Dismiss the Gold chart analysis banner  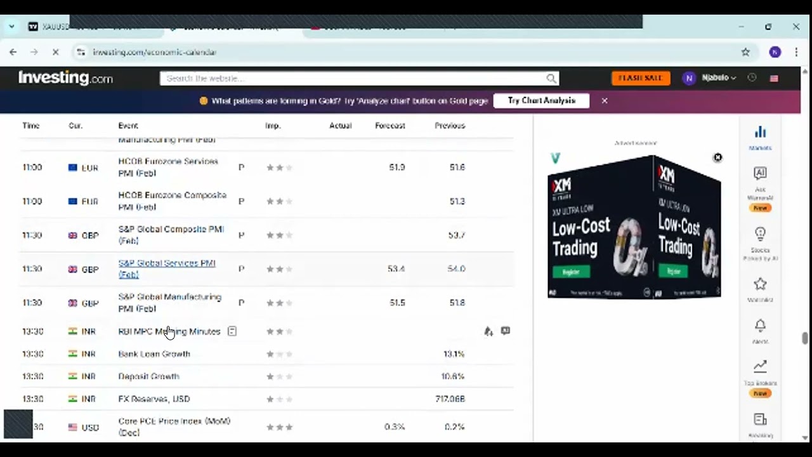(605, 100)
